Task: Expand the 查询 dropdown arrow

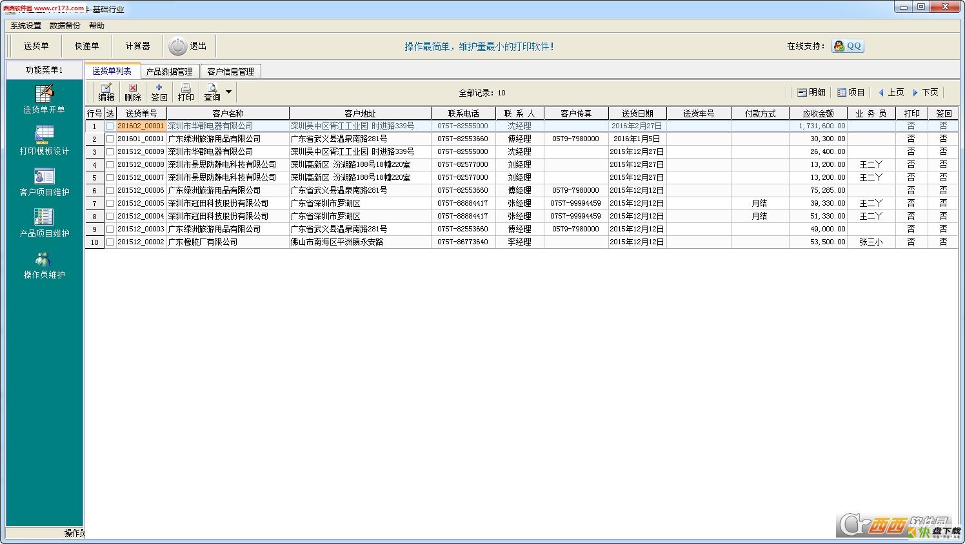Action: (228, 92)
